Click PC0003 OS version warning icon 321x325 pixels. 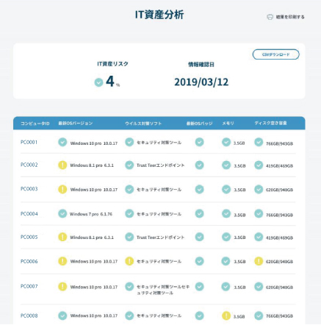pyautogui.click(x=62, y=189)
